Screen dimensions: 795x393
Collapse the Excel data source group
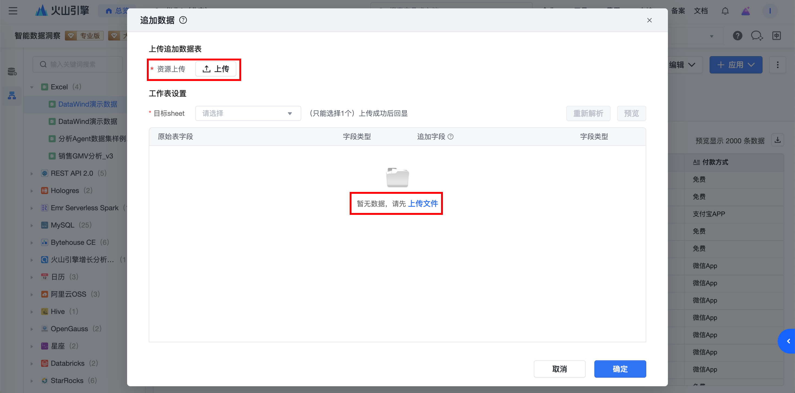(x=32, y=87)
